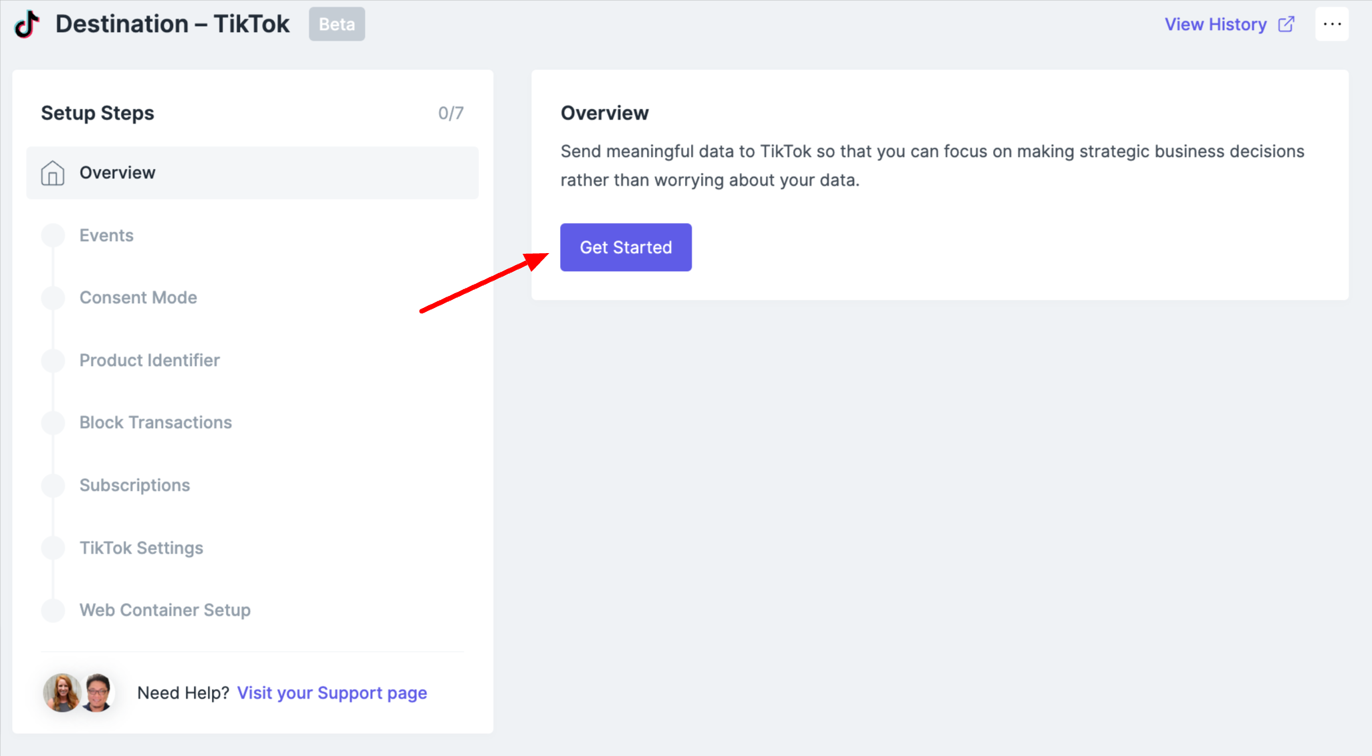Click the Get Started button
This screenshot has width=1372, height=756.
[x=626, y=247]
